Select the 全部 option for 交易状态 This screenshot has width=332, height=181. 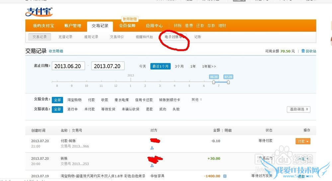pos(57,109)
